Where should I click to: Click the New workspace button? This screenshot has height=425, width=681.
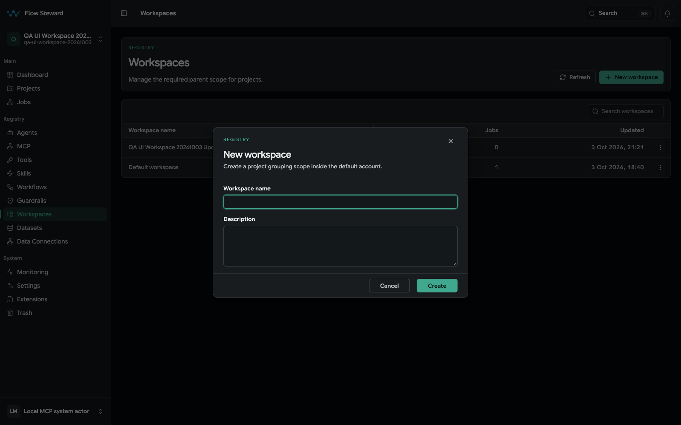pyautogui.click(x=631, y=77)
